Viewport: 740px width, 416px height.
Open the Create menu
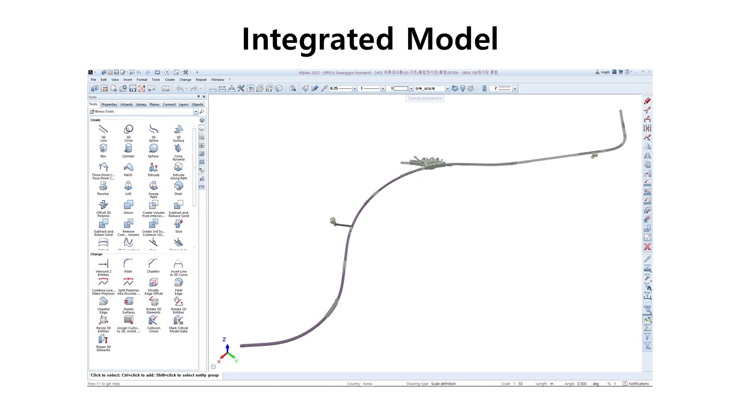coord(169,80)
